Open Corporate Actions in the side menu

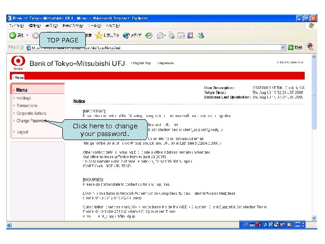coord(31,113)
